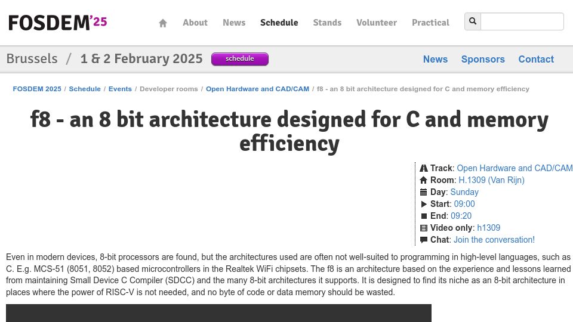The width and height of the screenshot is (573, 322).
Task: Click Open Hardware and CAD/CAM breadcrumb
Action: click(257, 89)
